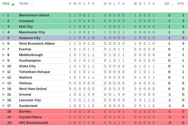Screen dimensions: 188x126
Task: Expand the Hull City row triangle
Action: point(4,27)
